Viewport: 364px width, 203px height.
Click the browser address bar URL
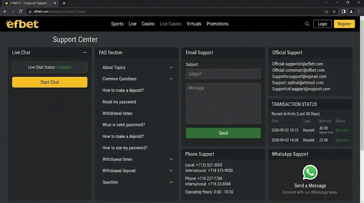coord(60,11)
